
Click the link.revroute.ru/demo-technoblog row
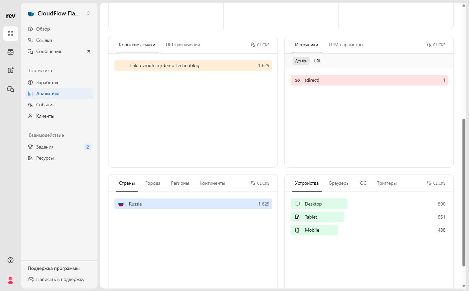click(193, 65)
